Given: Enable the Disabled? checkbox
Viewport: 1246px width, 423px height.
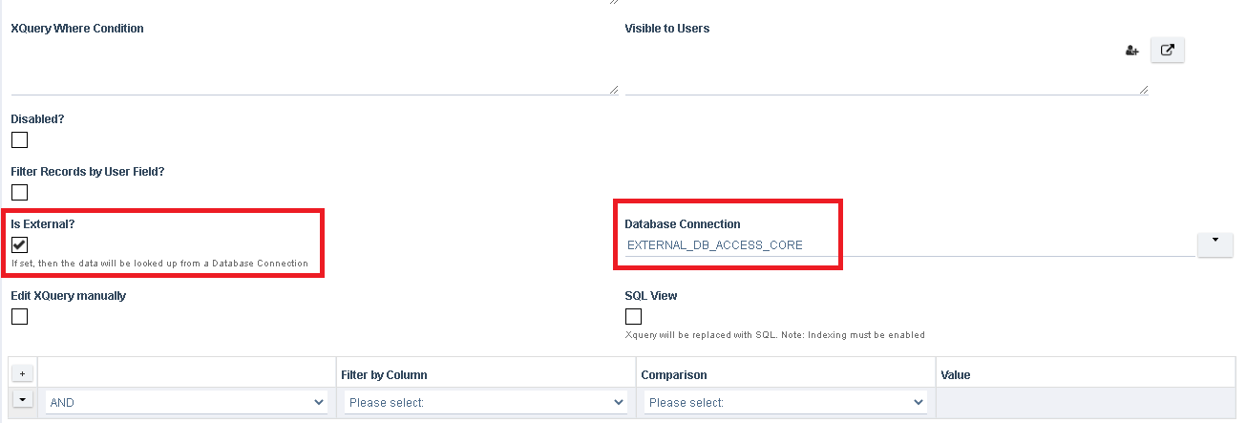Looking at the screenshot, I should [19, 140].
